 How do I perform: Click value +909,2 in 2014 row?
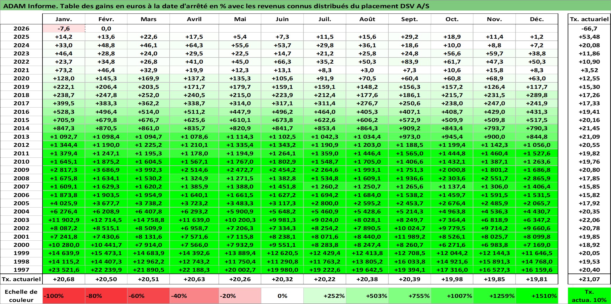click(409, 128)
